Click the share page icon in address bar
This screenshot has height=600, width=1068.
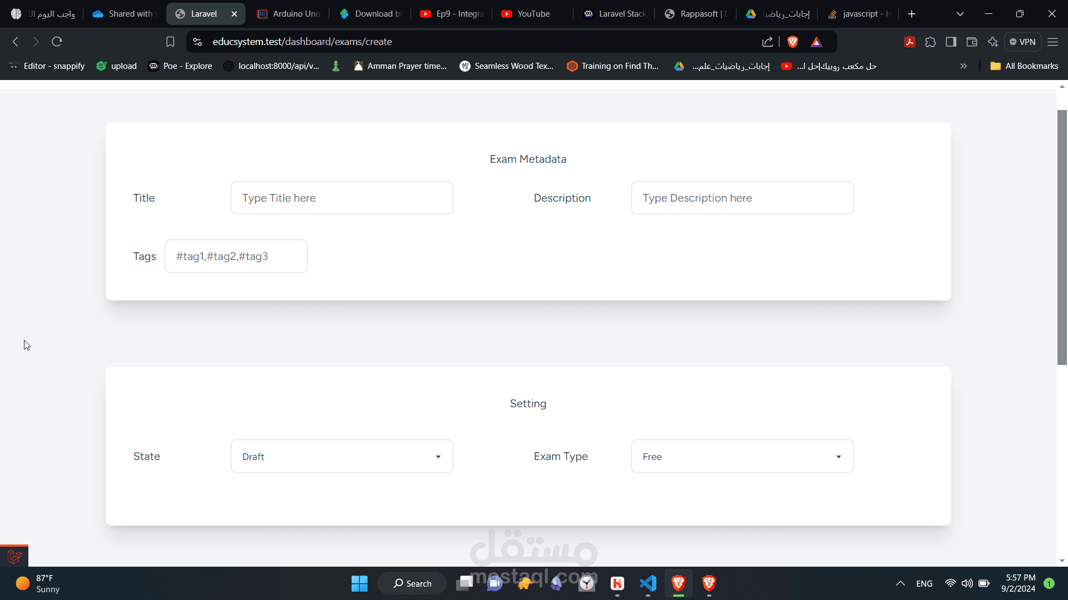point(768,42)
